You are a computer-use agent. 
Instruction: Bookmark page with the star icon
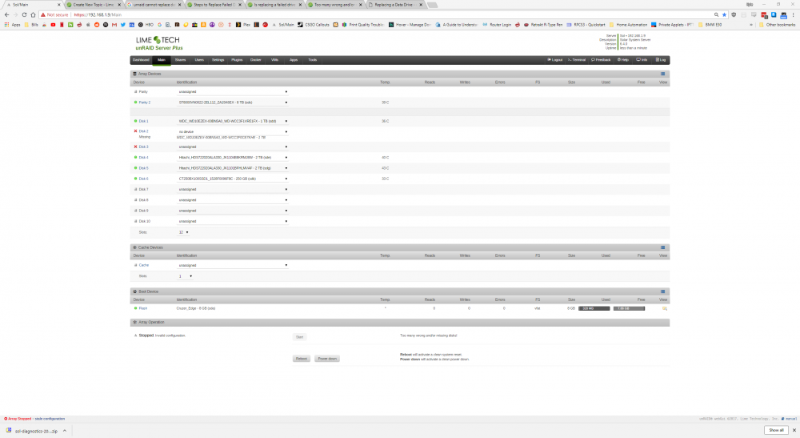pyautogui.click(x=724, y=14)
